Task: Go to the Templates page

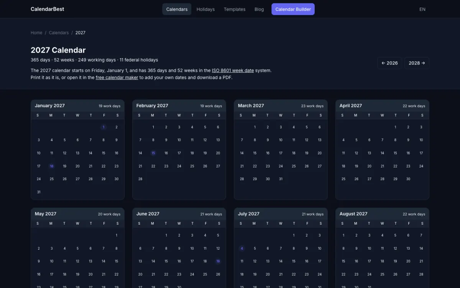Action: point(235,9)
